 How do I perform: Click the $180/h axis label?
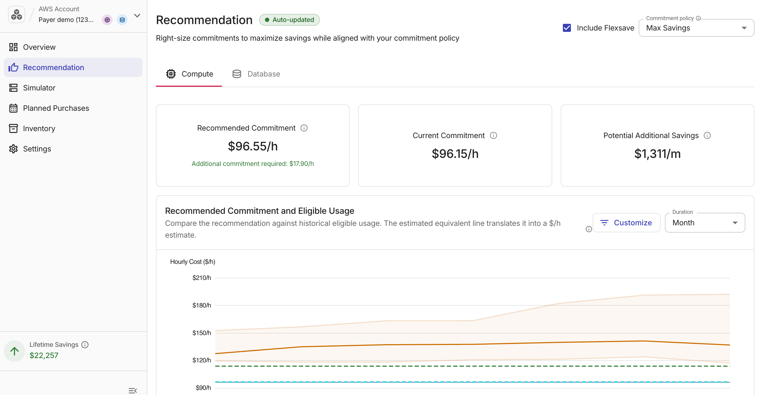point(201,305)
